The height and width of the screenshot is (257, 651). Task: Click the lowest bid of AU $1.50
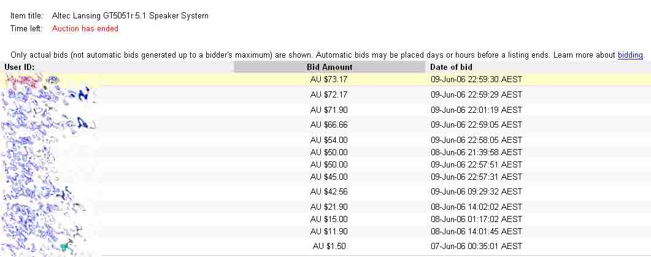(329, 246)
